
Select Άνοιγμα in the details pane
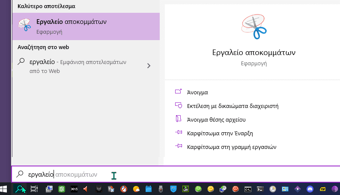coord(197,93)
